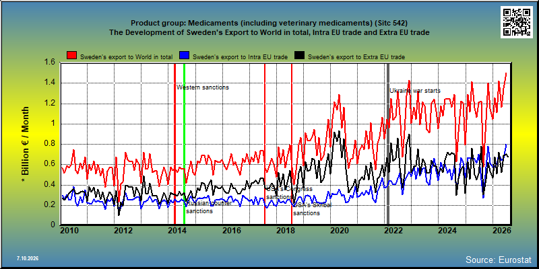Click the green vertical event line

(x=184, y=144)
